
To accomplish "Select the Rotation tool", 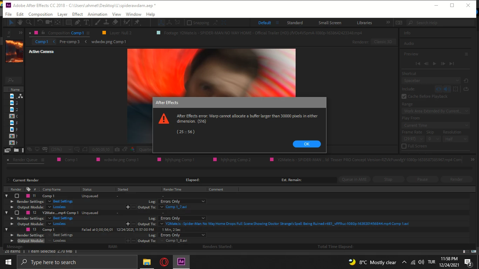I will [40, 22].
